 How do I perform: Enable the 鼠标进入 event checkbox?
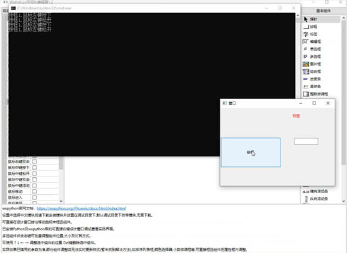(x=35, y=197)
